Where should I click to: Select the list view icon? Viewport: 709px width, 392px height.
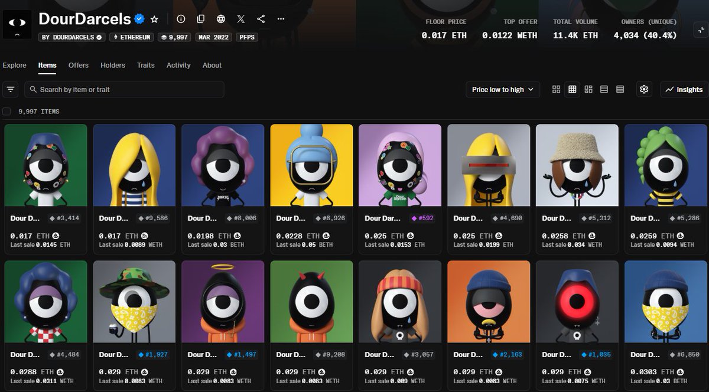(x=604, y=89)
